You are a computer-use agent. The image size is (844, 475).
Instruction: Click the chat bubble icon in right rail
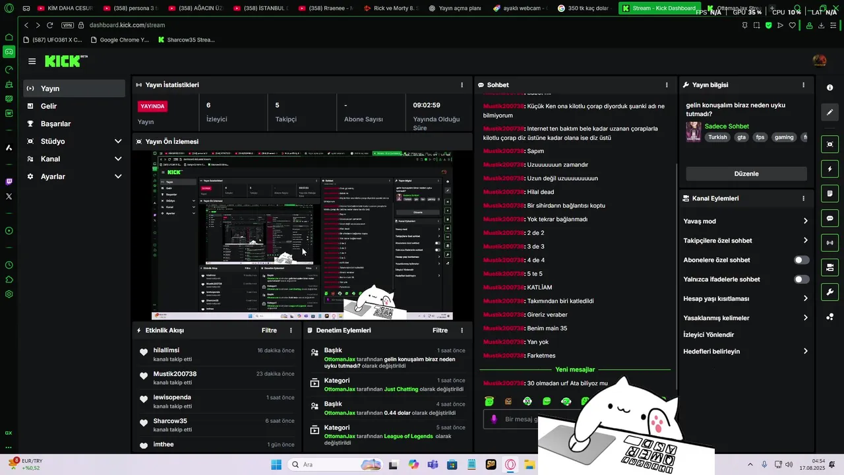pos(829,218)
